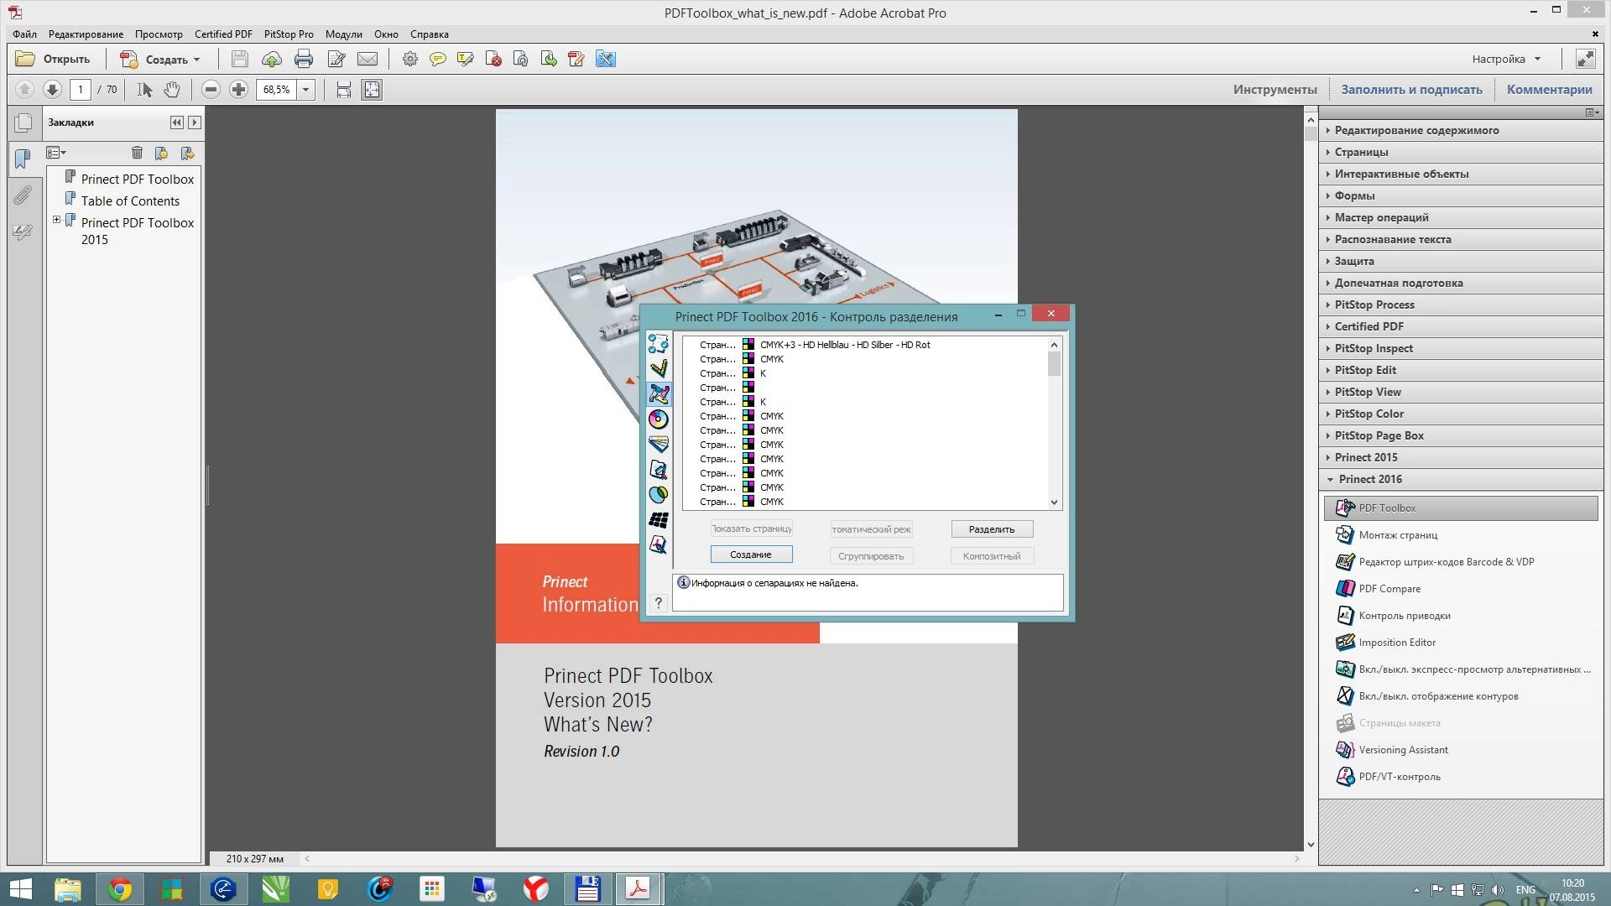Open the 'Модули' menu
1611x906 pixels.
(x=343, y=34)
